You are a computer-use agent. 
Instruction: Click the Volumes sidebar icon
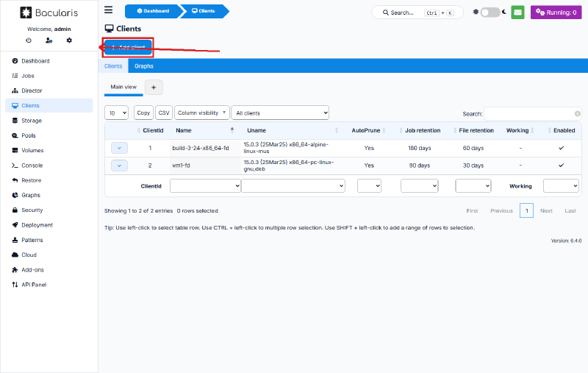tap(15, 151)
